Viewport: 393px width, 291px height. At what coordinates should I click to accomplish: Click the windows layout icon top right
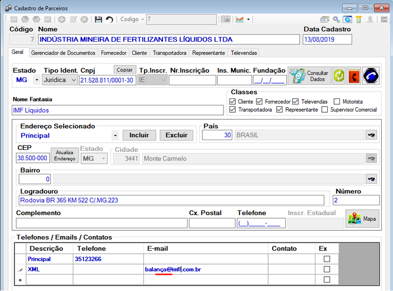(x=325, y=19)
